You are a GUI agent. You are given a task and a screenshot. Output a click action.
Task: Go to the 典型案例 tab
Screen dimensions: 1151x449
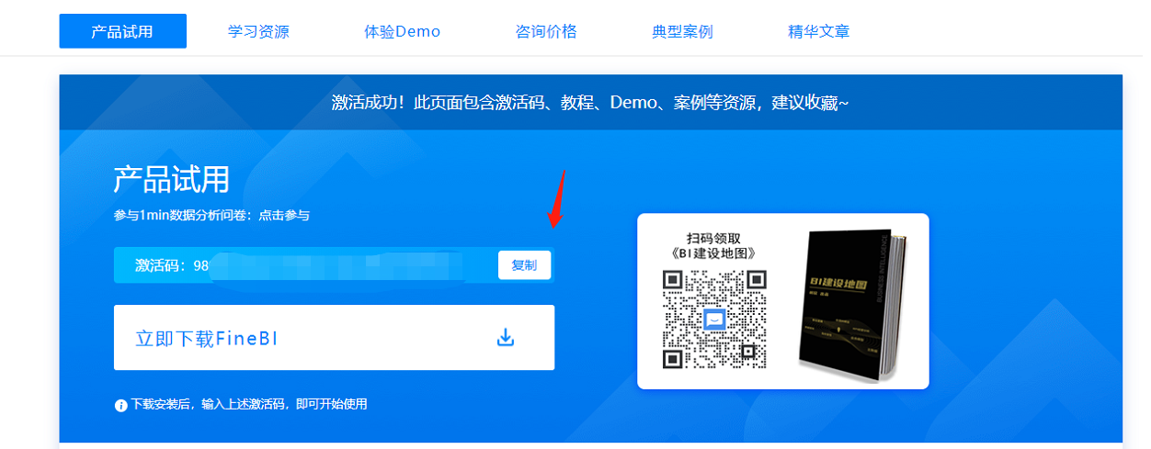682,31
